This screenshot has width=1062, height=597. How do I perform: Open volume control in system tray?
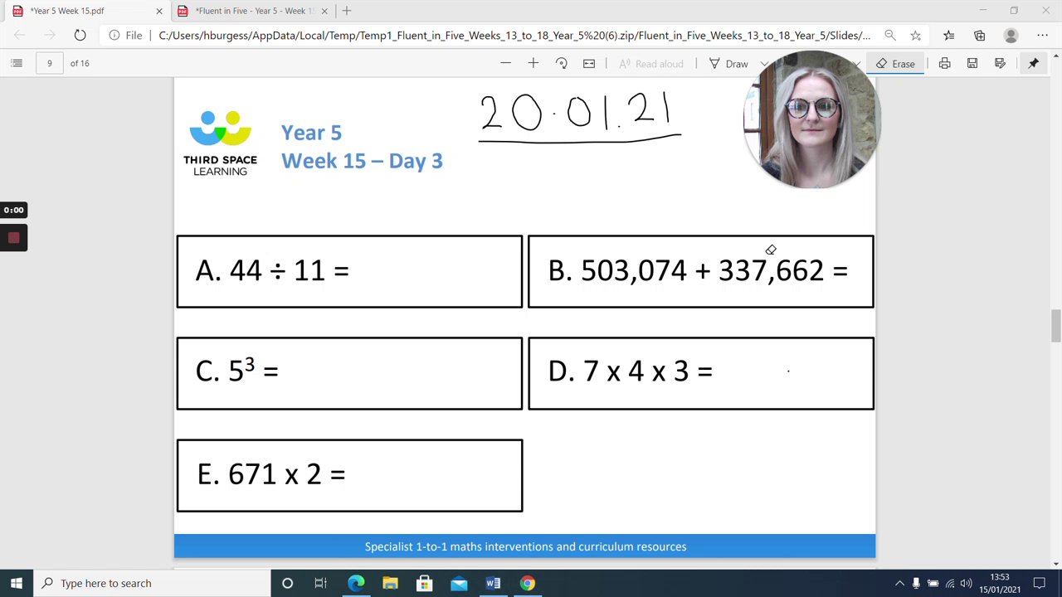966,583
